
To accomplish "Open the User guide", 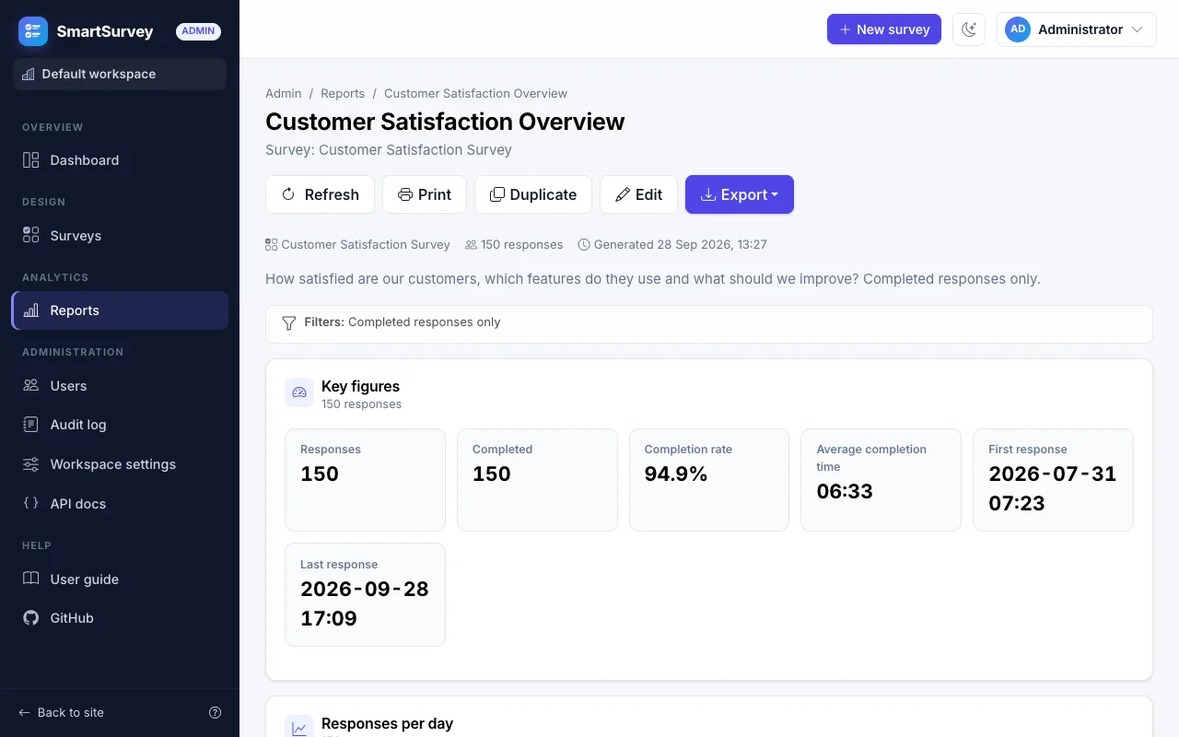I will [x=120, y=579].
